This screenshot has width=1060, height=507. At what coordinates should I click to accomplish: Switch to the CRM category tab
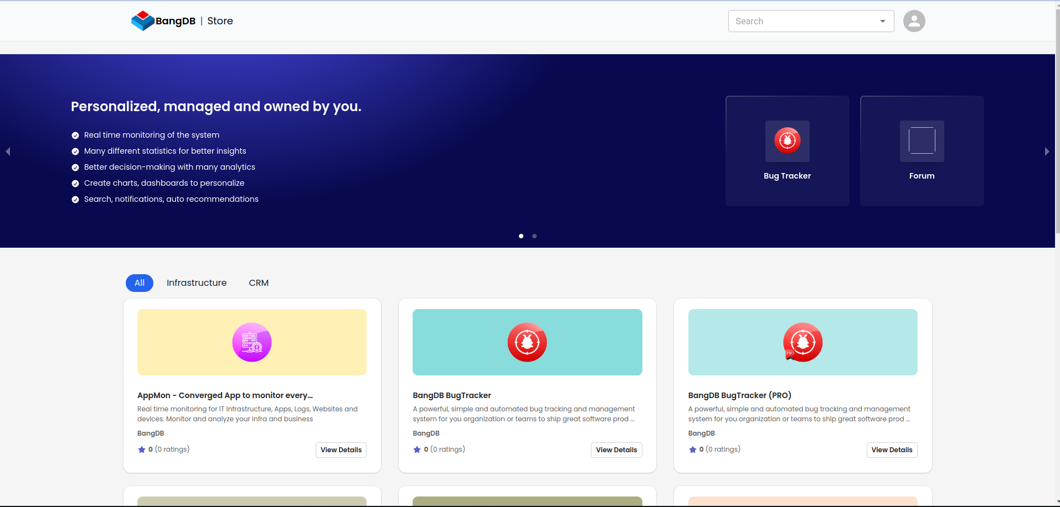tap(259, 283)
